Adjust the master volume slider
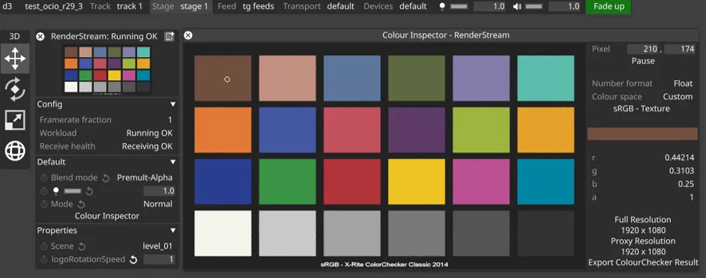 pyautogui.click(x=534, y=7)
